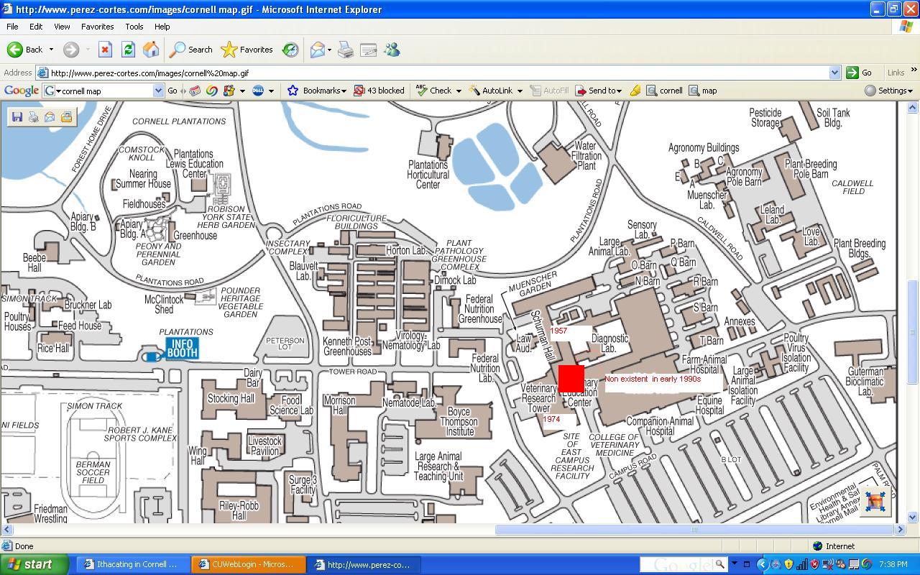Switch to the CUWebLogin taskbar window

pyautogui.click(x=249, y=564)
